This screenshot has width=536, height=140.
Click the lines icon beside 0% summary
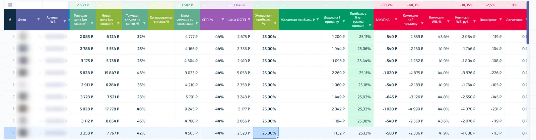pyautogui.click(x=509, y=5)
